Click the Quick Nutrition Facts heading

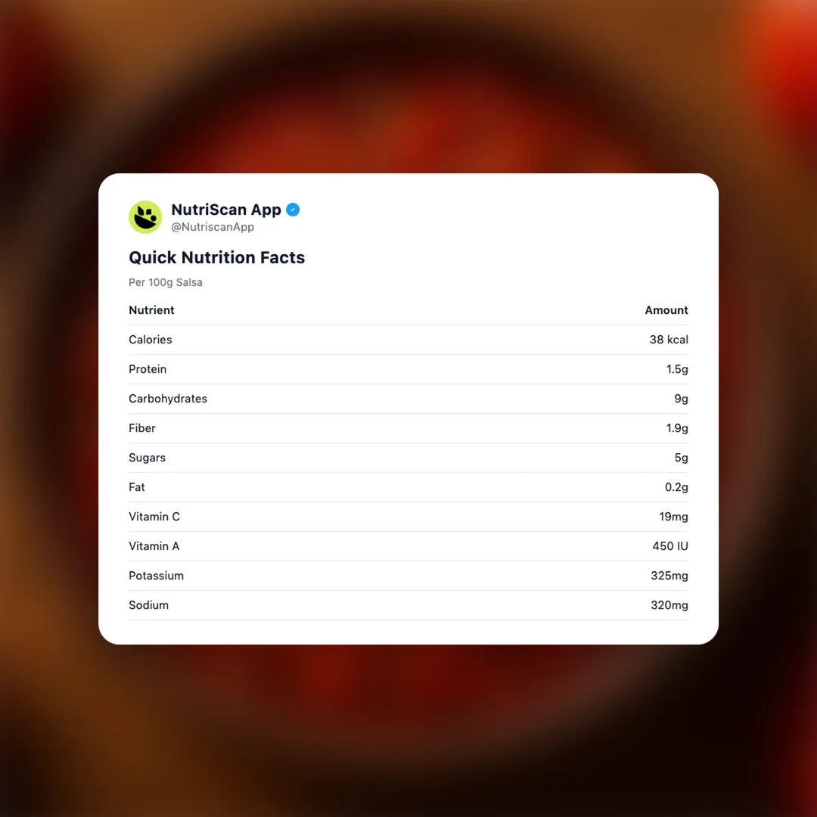[216, 257]
